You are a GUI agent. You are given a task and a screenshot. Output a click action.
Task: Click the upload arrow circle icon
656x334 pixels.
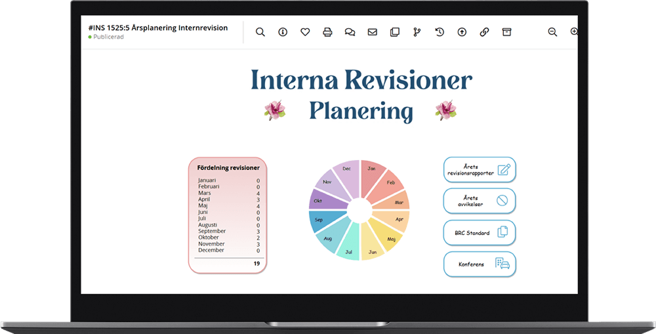(462, 32)
